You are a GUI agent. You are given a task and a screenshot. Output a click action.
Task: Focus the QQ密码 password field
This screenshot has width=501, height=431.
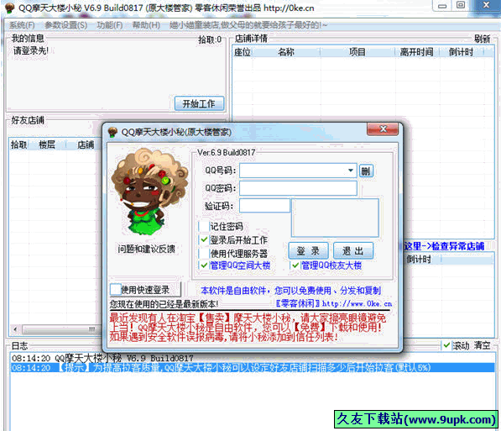(298, 188)
